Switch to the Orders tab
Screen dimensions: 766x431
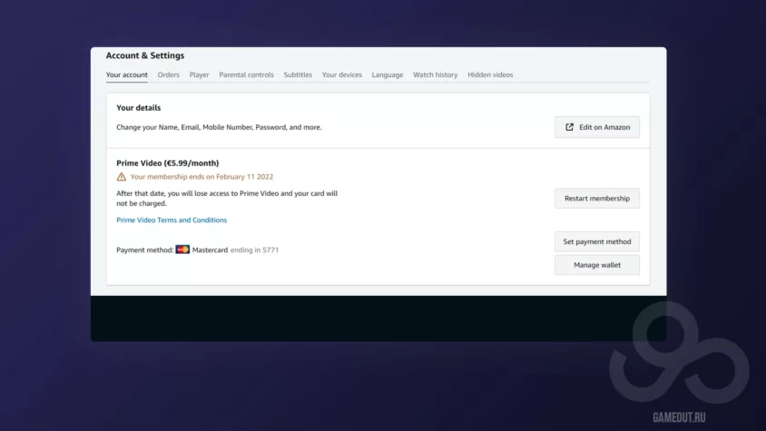click(x=169, y=74)
